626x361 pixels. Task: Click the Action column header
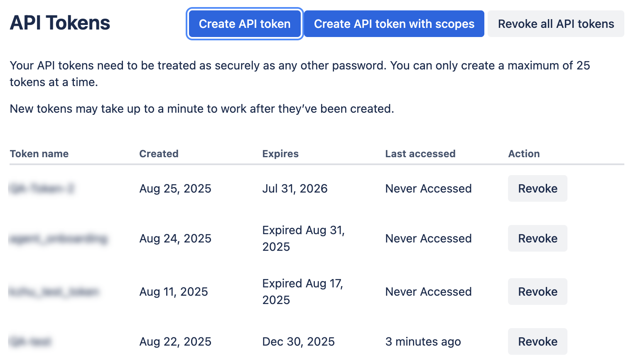(x=524, y=154)
